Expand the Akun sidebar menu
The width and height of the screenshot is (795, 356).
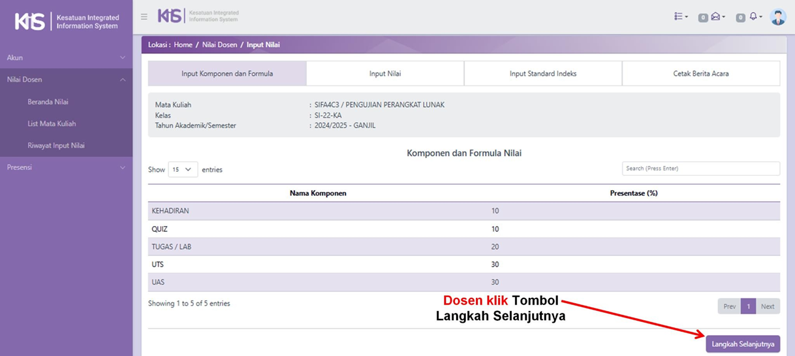(66, 57)
